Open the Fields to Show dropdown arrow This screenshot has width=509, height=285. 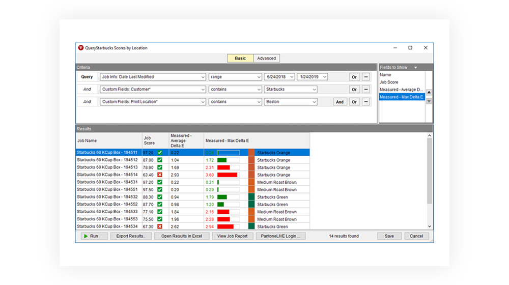click(x=415, y=68)
